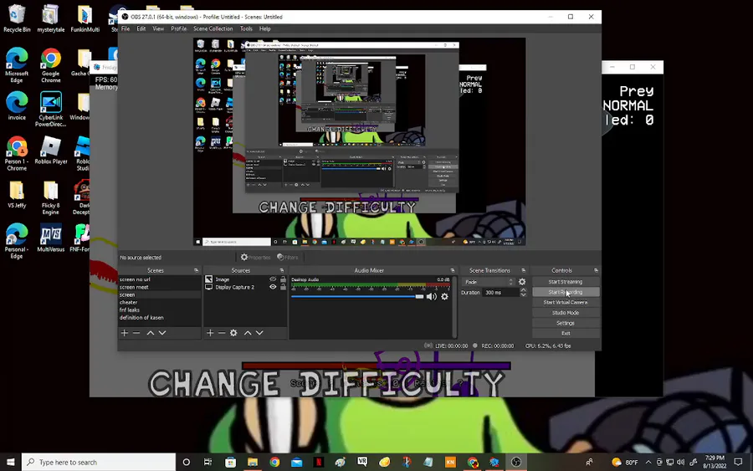The image size is (753, 471).
Task: Open Roblox Player desktop shortcut
Action: click(x=51, y=151)
